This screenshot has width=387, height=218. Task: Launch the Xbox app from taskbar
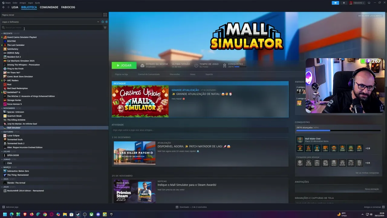tap(91, 214)
